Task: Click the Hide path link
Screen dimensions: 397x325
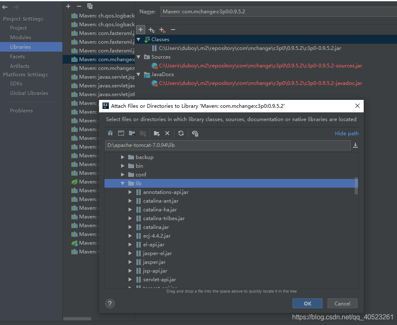Action: 347,133
